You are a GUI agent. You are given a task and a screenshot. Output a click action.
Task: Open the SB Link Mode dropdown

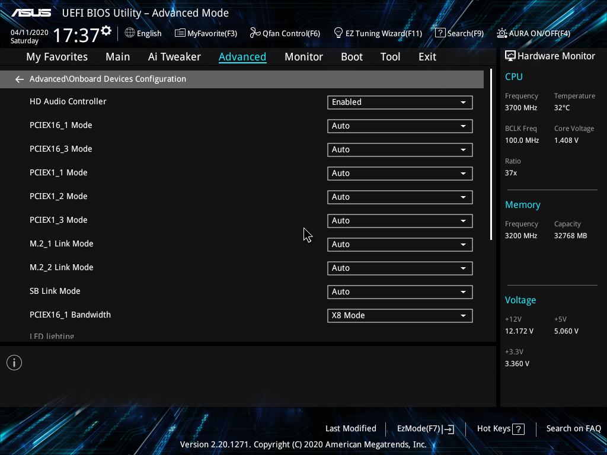400,291
